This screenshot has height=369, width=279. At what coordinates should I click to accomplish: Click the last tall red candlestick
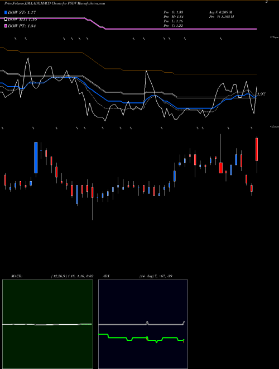[257, 149]
